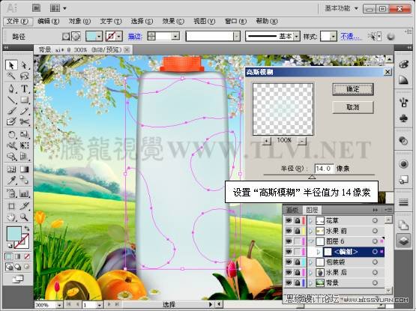Switch to the 画板 panel tab

point(292,210)
